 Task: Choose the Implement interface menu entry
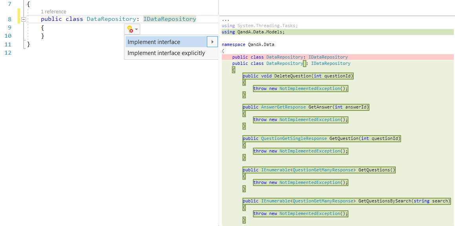tap(154, 42)
